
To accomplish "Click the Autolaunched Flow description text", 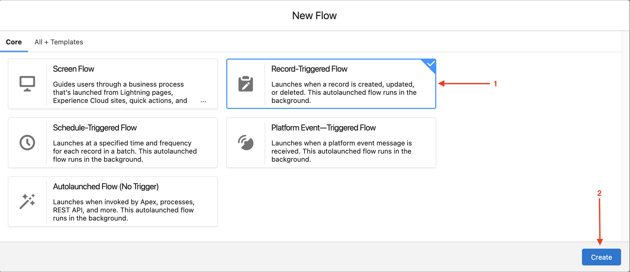I will tap(124, 210).
